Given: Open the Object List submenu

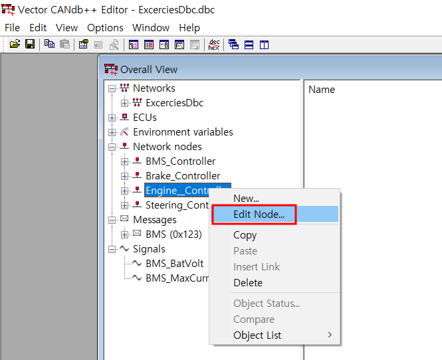Looking at the screenshot, I should [x=275, y=335].
